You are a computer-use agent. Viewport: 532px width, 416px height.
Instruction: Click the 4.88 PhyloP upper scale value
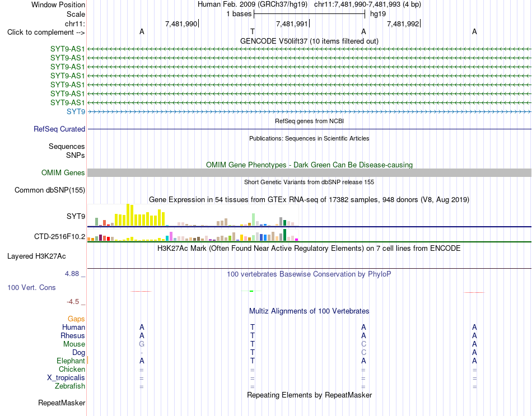(x=72, y=273)
